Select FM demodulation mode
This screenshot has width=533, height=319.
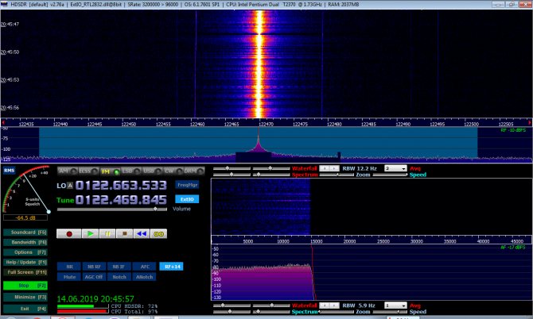coord(110,171)
